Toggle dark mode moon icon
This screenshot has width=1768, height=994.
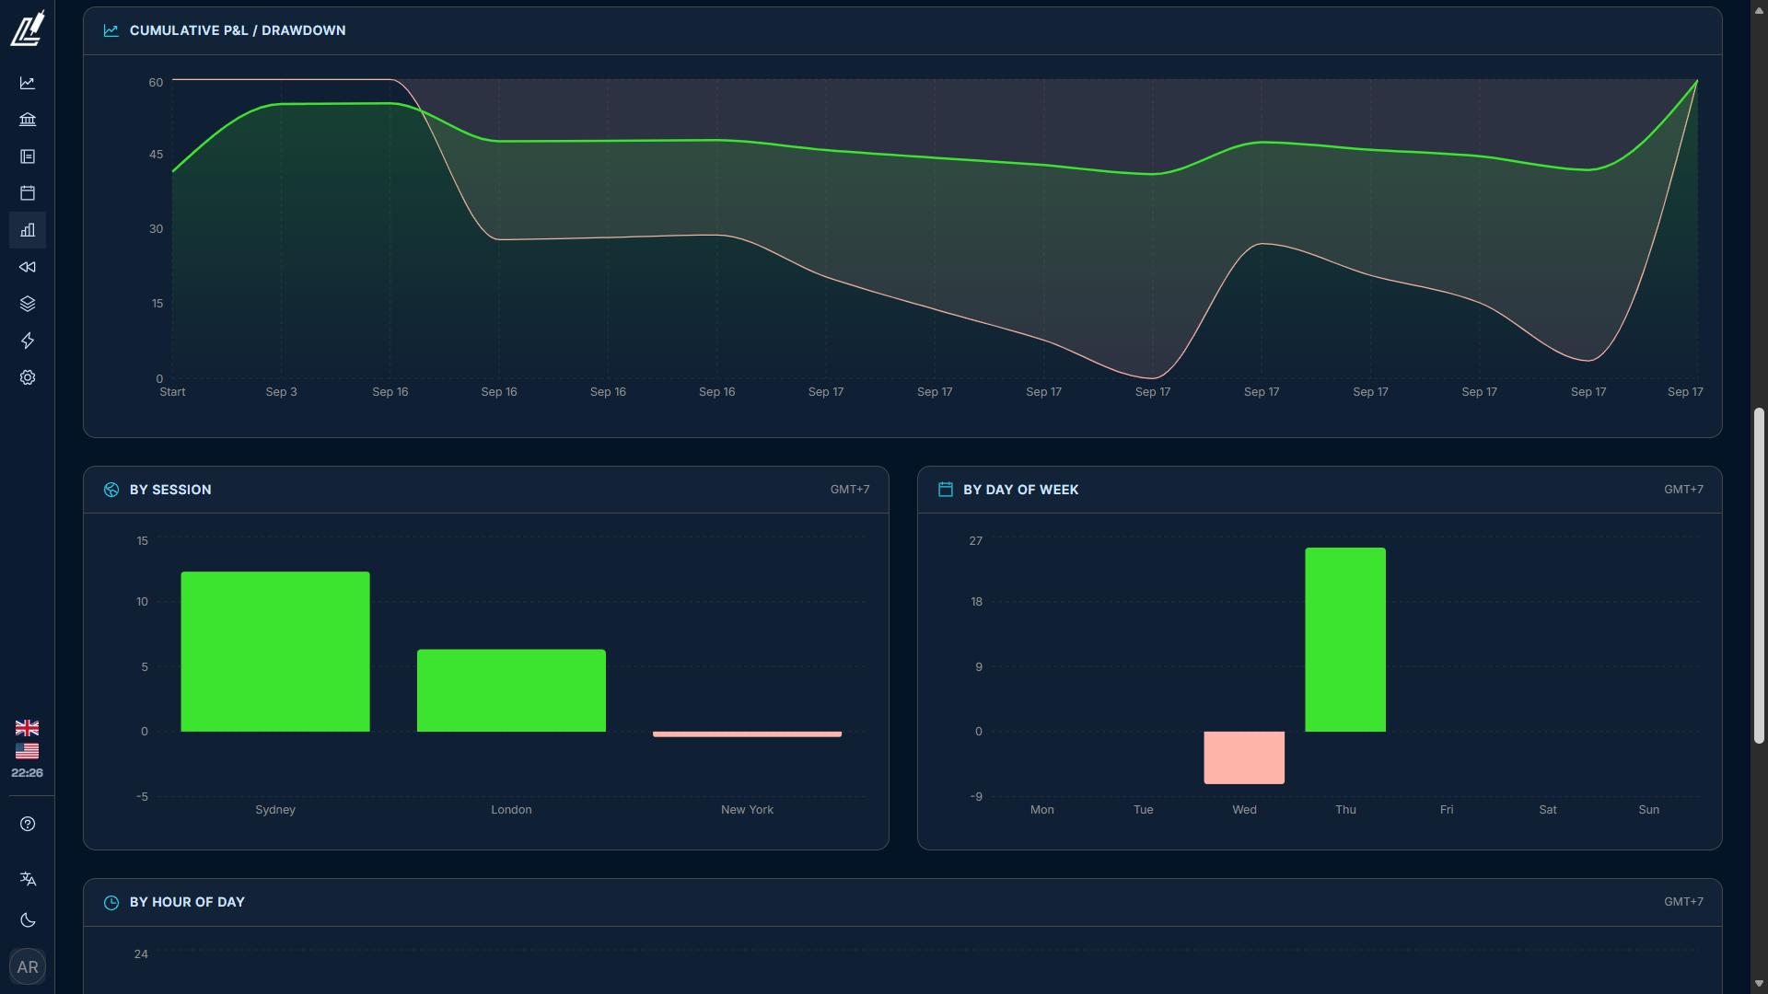28,920
